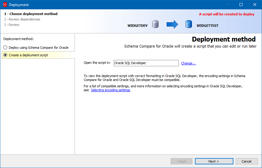Minimize the Deployment window
This screenshot has height=168, width=262.
point(227,5)
